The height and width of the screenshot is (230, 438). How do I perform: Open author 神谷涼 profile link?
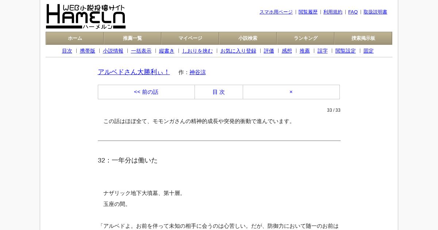tap(197, 72)
